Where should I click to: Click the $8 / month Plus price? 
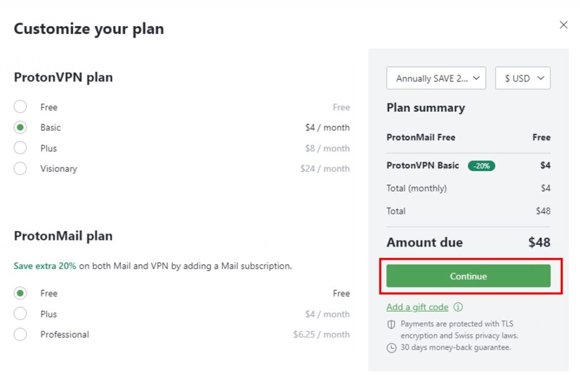tap(325, 148)
